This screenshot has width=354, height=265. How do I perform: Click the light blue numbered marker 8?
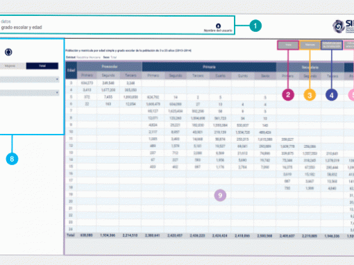click(x=12, y=159)
